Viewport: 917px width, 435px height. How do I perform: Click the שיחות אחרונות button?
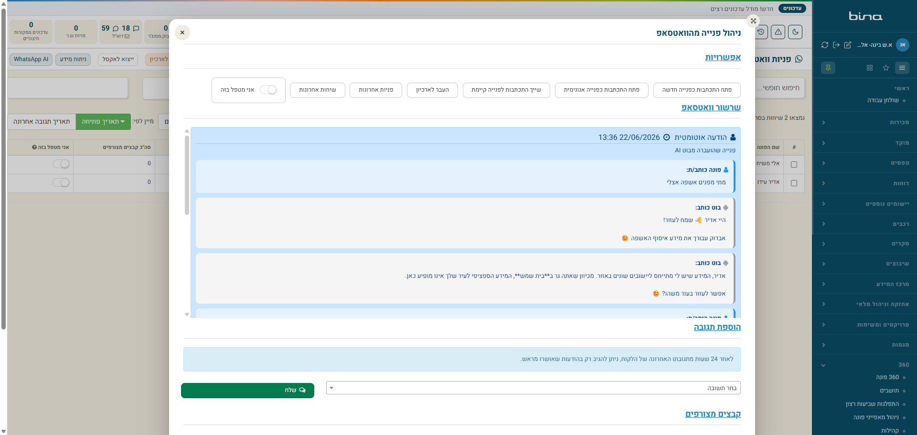[318, 90]
